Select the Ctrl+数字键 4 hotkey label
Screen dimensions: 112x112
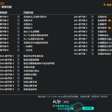(x=7, y=67)
